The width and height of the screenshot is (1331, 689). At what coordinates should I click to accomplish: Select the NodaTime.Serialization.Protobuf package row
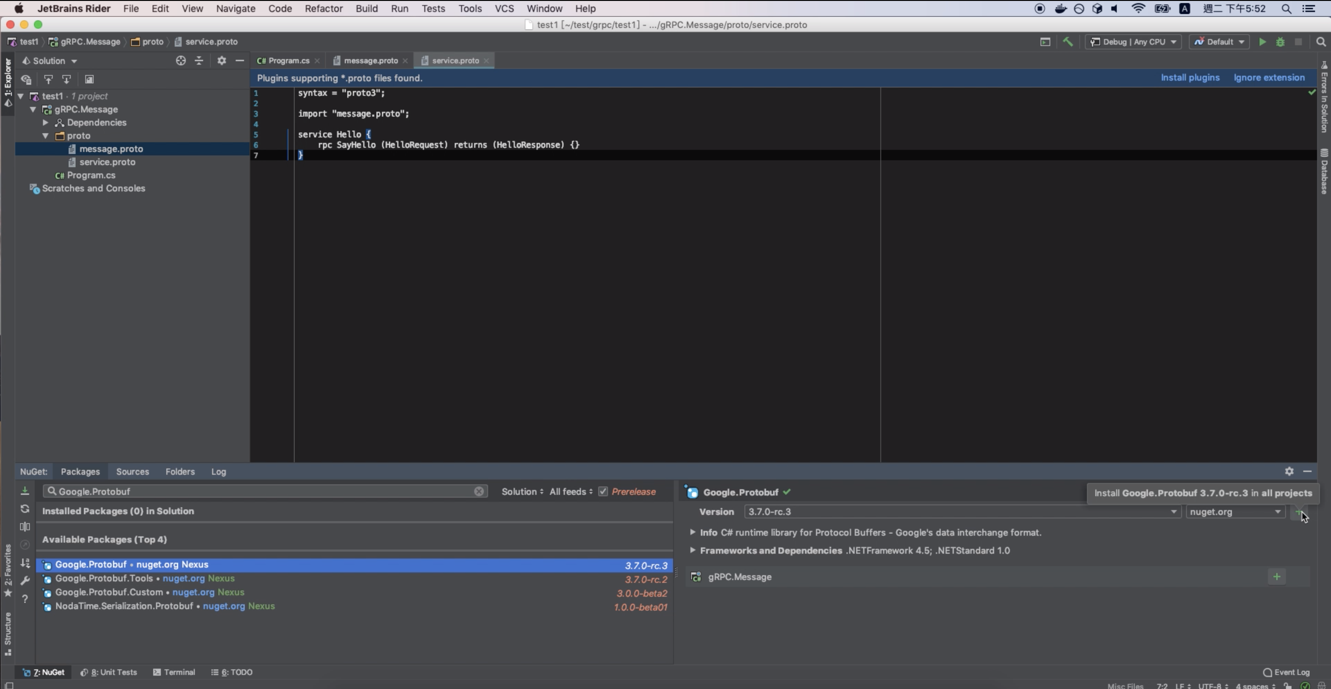[x=355, y=606]
